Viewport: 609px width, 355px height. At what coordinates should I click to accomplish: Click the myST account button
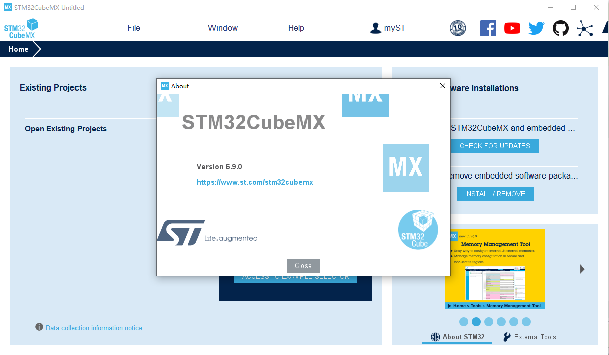(388, 28)
